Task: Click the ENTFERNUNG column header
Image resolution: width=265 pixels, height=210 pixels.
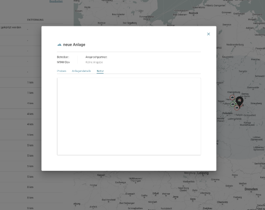Action: click(x=36, y=20)
